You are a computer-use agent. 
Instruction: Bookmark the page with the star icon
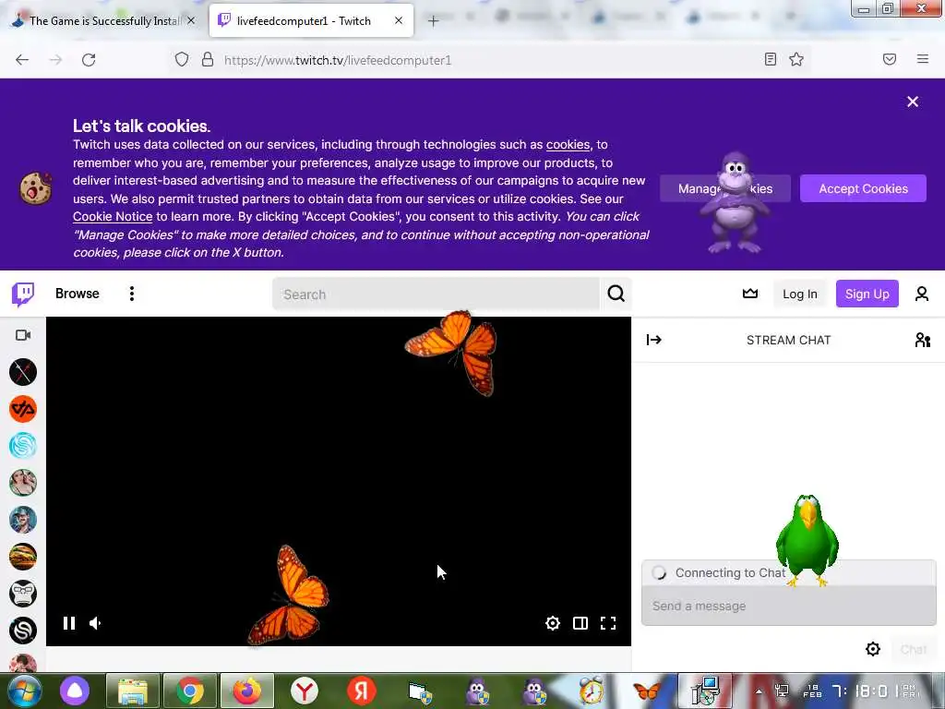796,59
